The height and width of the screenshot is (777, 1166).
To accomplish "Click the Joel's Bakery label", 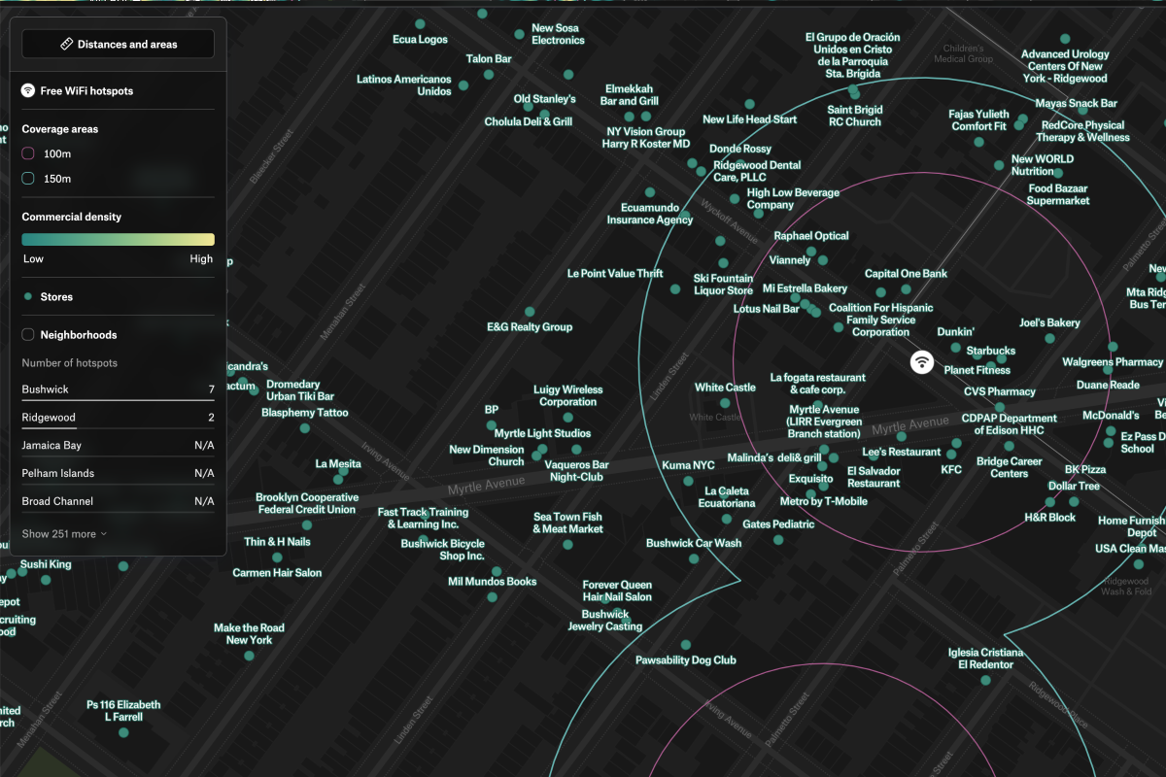I will point(1049,323).
